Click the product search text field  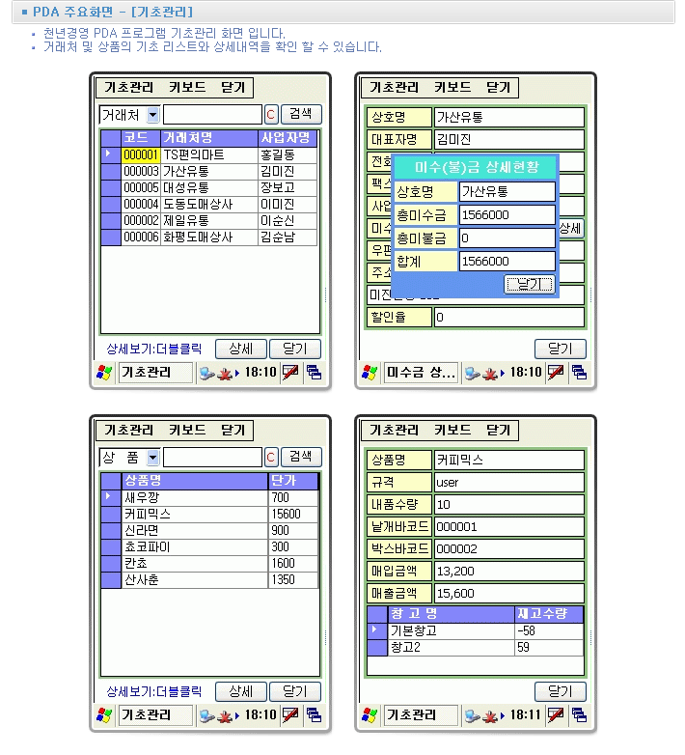coord(212,457)
